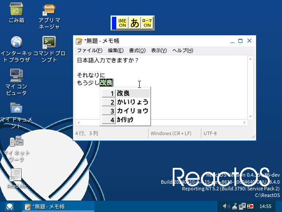Click the Start button on the taskbar
282x212 pixels.
point(9,206)
